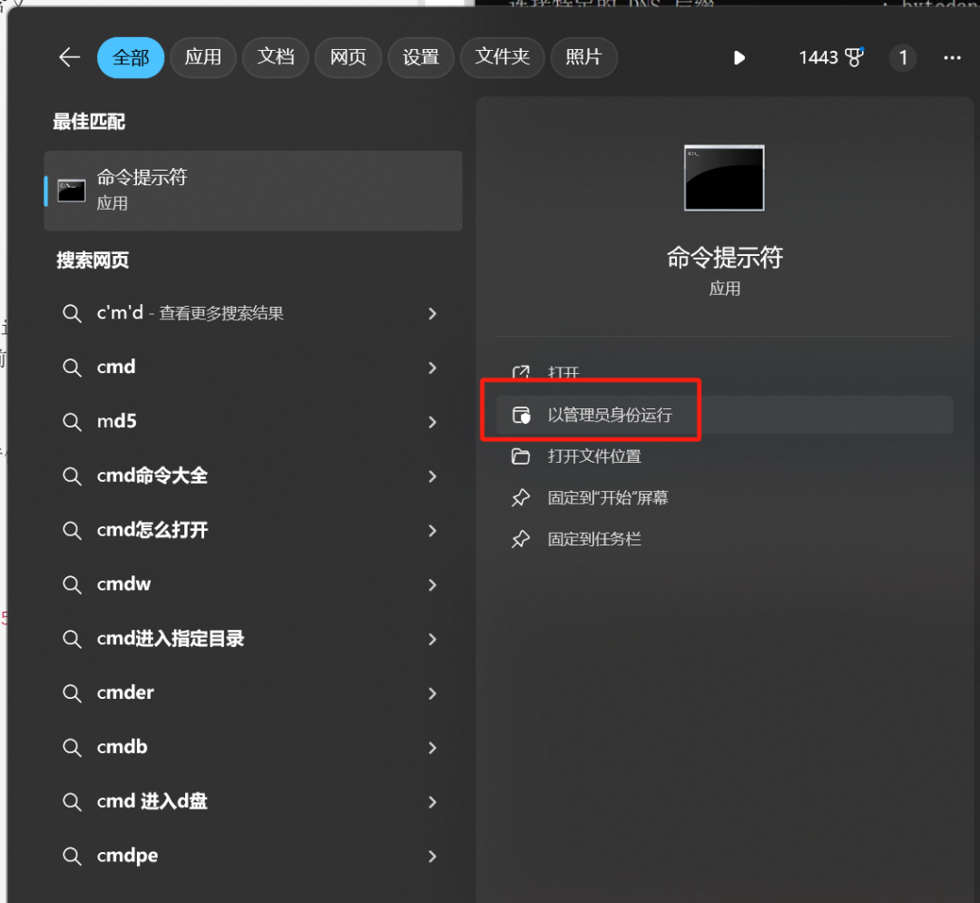Image resolution: width=980 pixels, height=903 pixels.
Task: Expand the arrow beside cmd命令大全
Action: pyautogui.click(x=432, y=476)
